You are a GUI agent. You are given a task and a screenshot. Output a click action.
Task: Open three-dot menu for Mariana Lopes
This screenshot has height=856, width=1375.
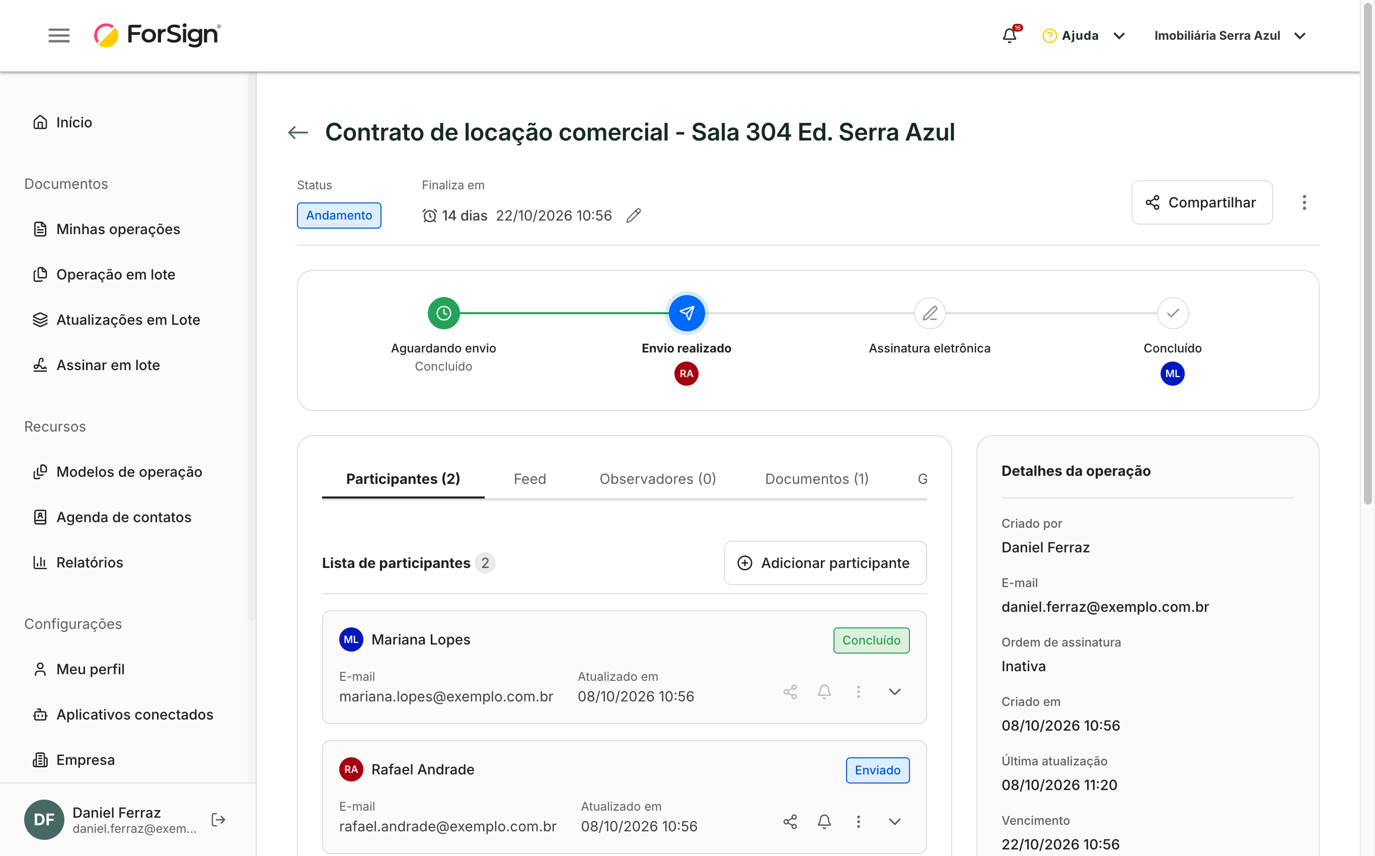pyautogui.click(x=859, y=692)
